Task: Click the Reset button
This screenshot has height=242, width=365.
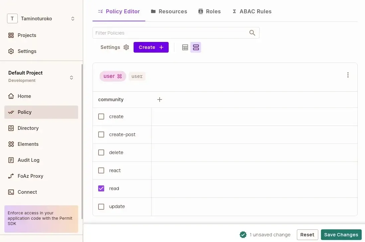Action: pos(307,235)
